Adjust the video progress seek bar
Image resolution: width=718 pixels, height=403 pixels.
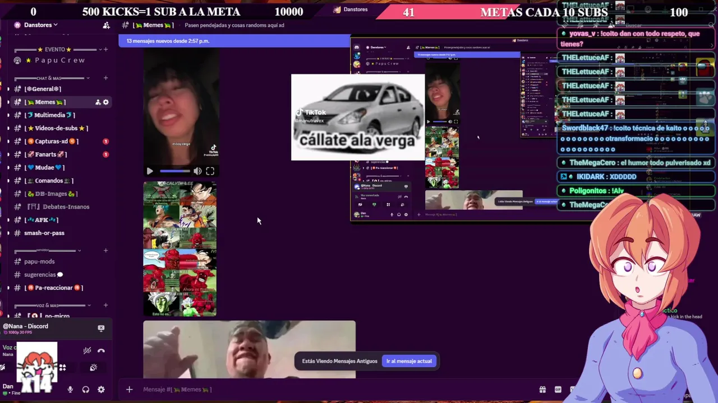174,171
